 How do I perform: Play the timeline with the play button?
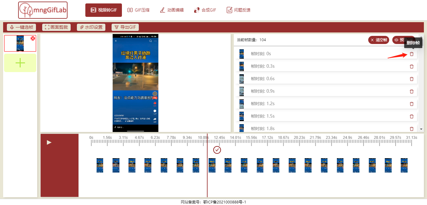tap(49, 142)
